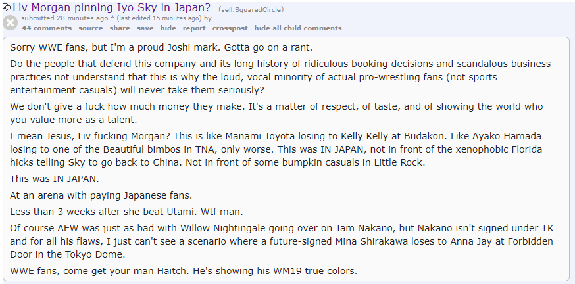Image resolution: width=575 pixels, height=284 pixels.
Task: Click the 'source' link to view post markdown
Action: 91,28
